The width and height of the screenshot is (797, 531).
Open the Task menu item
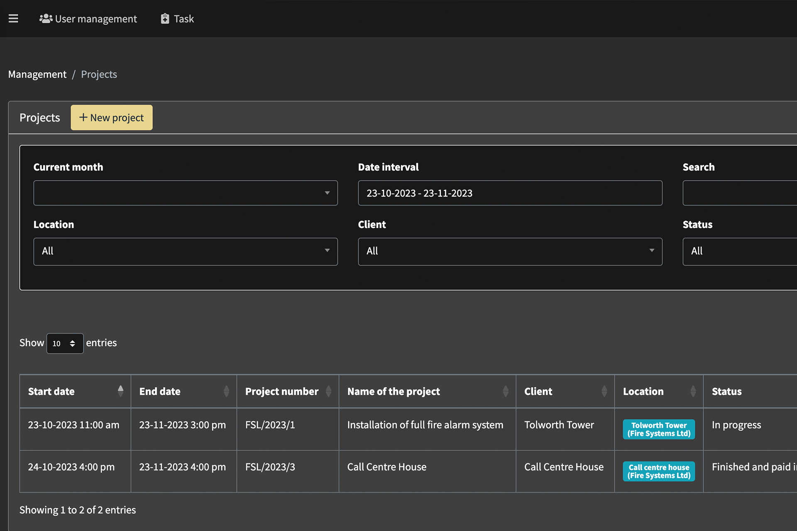click(x=183, y=19)
